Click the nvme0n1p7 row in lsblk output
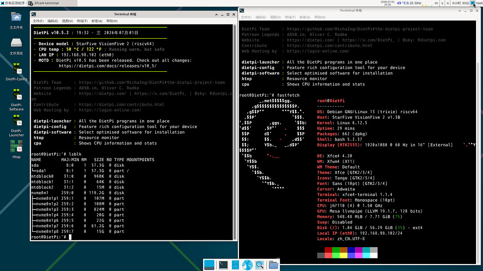The height and width of the screenshot is (271, 483). [x=77, y=226]
